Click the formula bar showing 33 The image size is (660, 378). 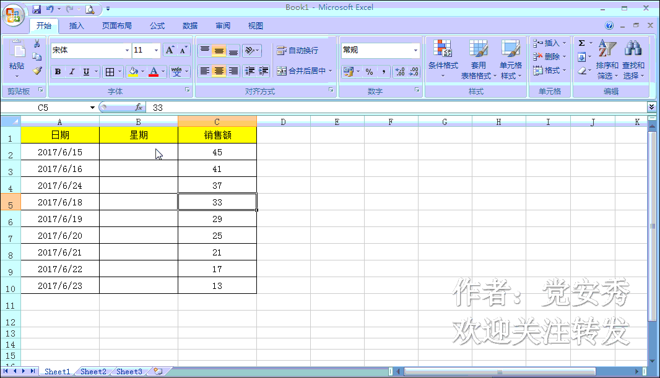(x=396, y=107)
